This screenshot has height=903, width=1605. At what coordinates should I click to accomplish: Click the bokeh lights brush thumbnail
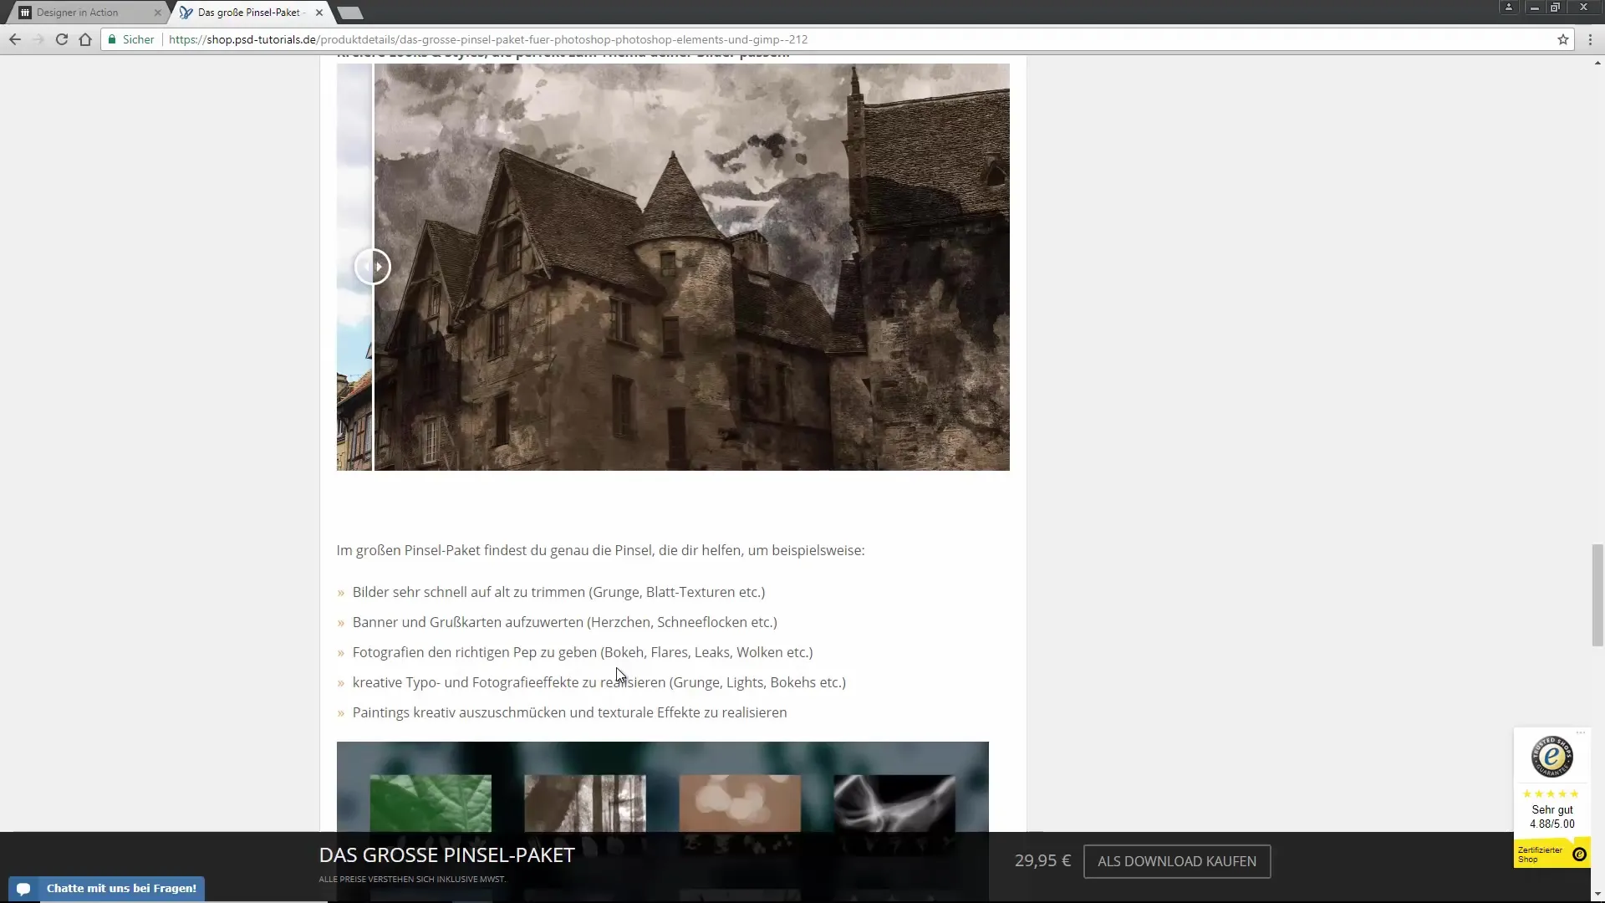coord(740,804)
